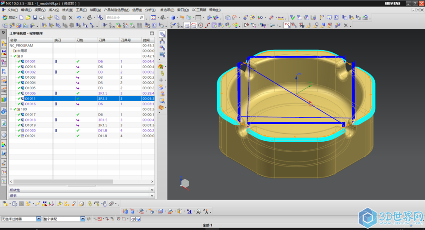Open the 文件(F) menu
This screenshot has height=230, width=425.
[12, 10]
